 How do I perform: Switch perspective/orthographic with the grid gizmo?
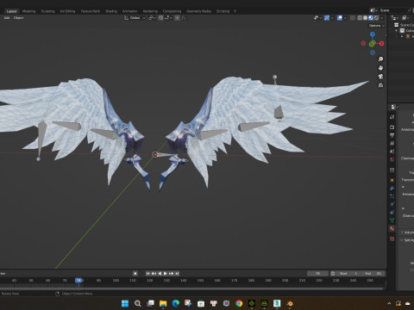(380, 85)
